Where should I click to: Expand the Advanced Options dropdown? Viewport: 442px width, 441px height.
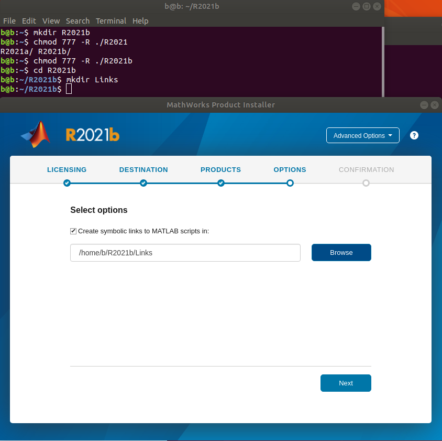362,135
